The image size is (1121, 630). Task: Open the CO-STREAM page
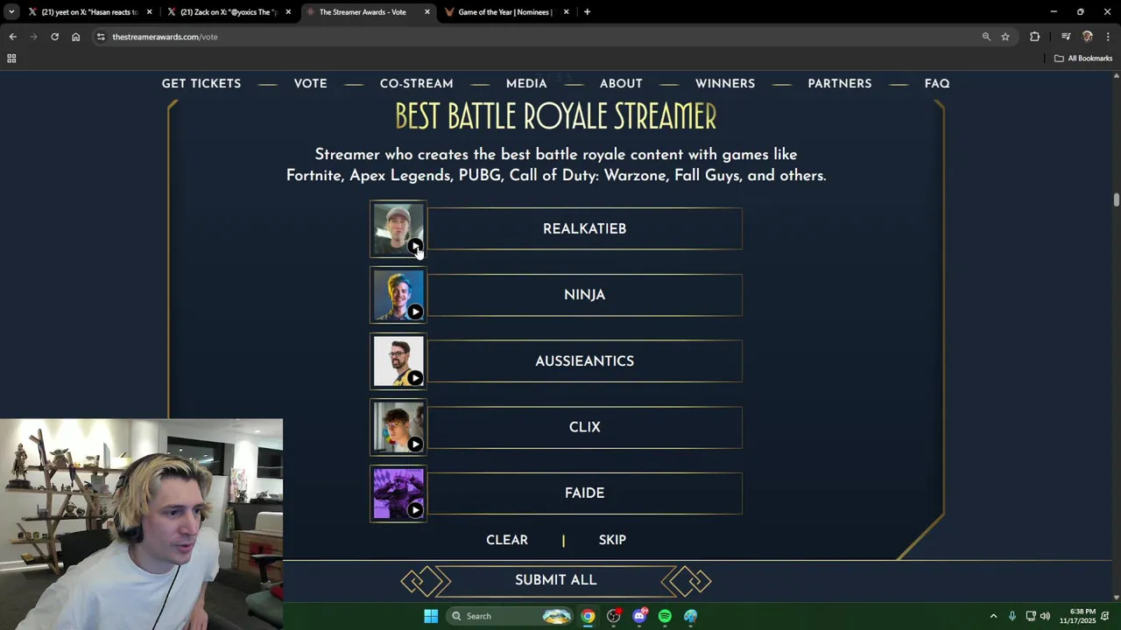pyautogui.click(x=417, y=83)
